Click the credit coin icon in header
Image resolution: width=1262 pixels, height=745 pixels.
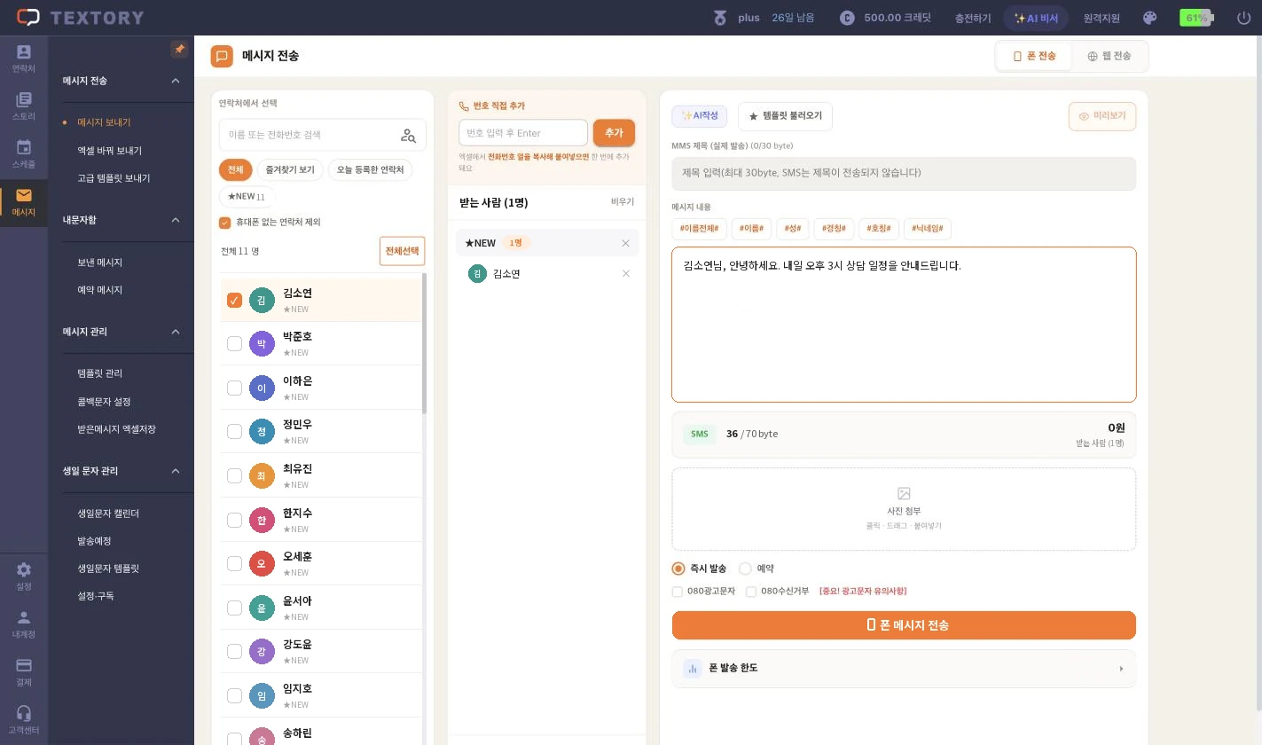click(847, 18)
